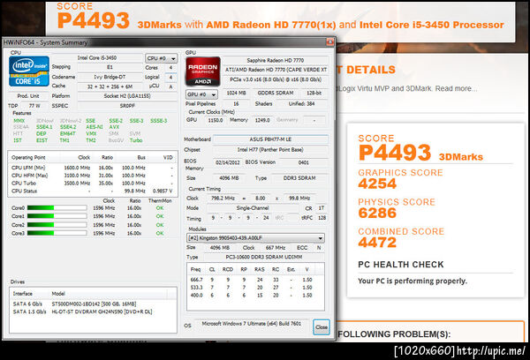
Task: Click the 400.0 frequency timing row
Action: pyautogui.click(x=255, y=296)
